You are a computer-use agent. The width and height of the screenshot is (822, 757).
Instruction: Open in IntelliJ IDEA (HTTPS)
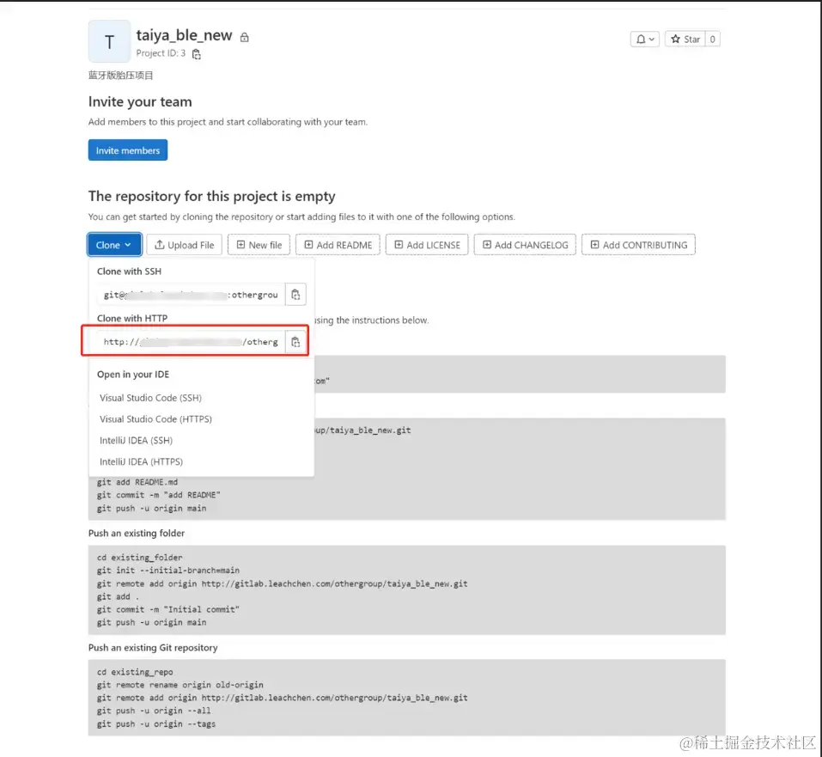pos(142,462)
